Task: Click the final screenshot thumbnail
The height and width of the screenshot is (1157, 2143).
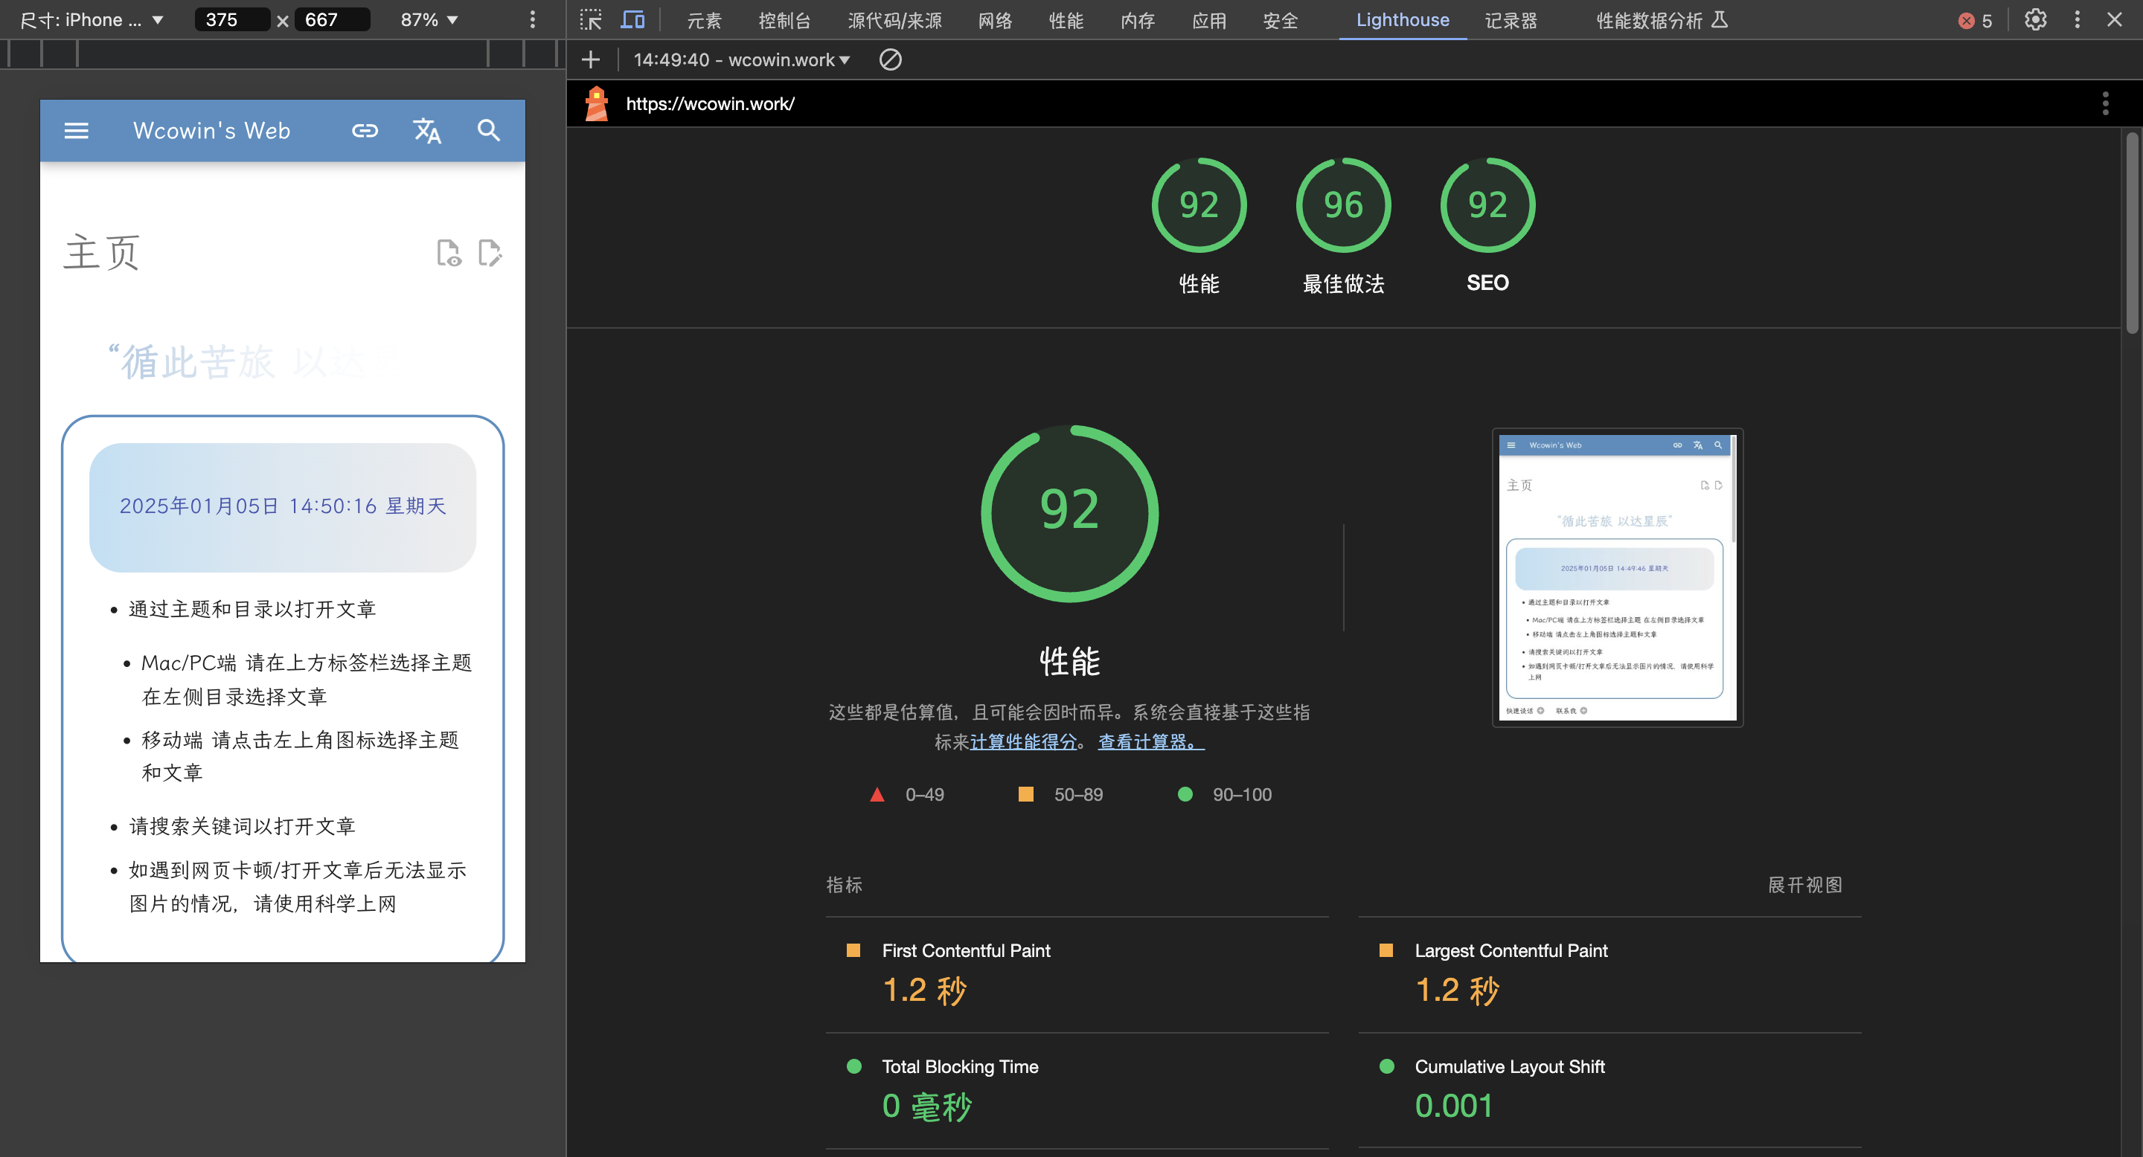Action: pos(1617,578)
